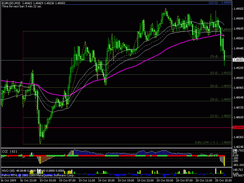Click the 1.49805 price scale value
The image size is (244, 183).
click(239, 19)
